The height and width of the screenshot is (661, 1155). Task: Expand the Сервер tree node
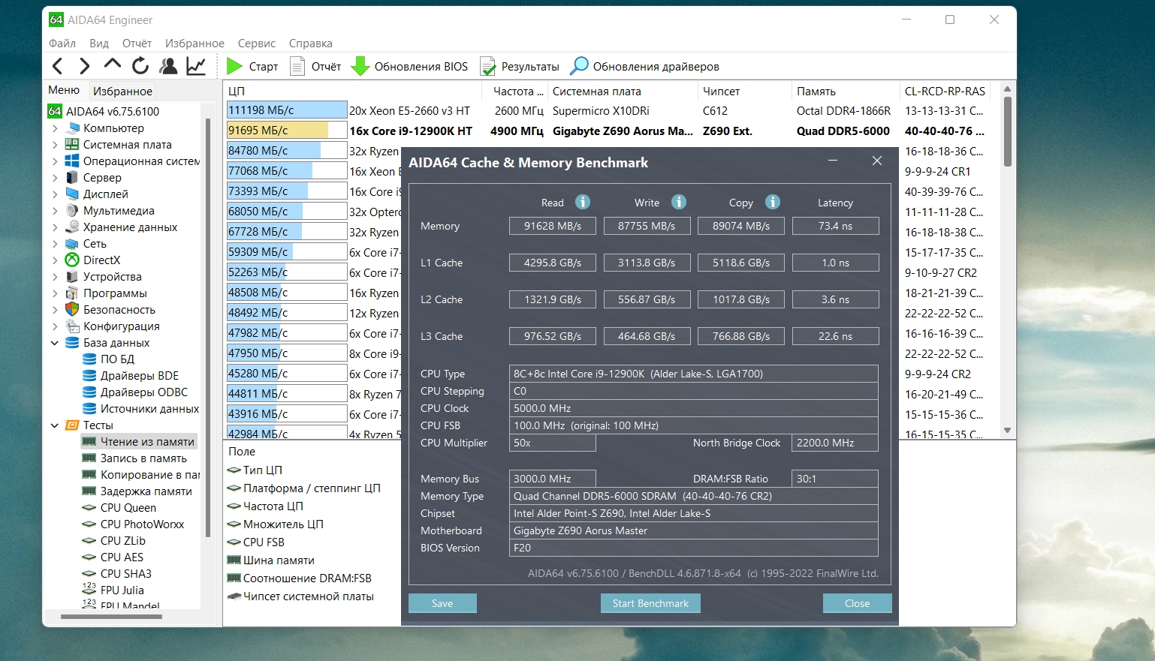click(x=55, y=178)
